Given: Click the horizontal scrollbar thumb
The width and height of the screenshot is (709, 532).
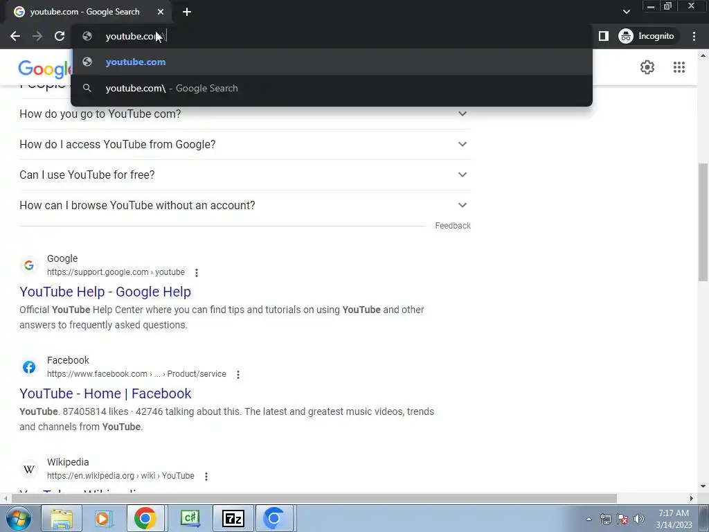Looking at the screenshot, I should point(314,499).
